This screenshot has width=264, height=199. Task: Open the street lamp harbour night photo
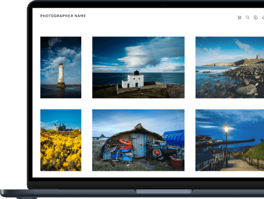click(230, 140)
